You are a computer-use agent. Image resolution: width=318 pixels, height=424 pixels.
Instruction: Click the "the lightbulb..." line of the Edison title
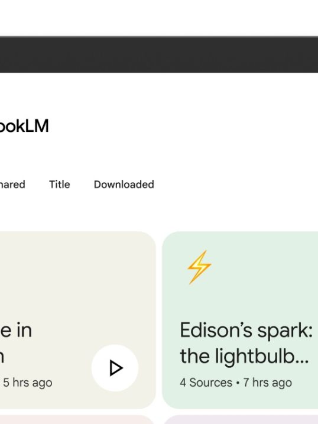click(x=244, y=357)
